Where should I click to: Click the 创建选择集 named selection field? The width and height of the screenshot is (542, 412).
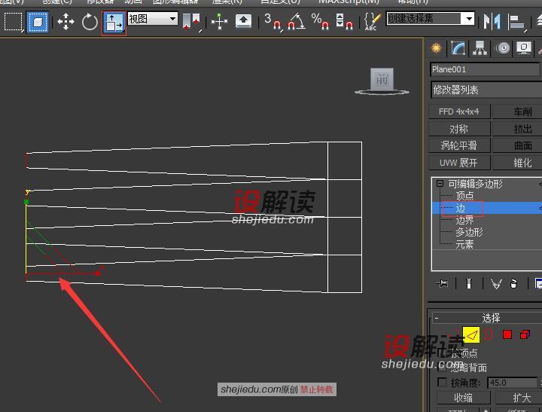click(424, 18)
